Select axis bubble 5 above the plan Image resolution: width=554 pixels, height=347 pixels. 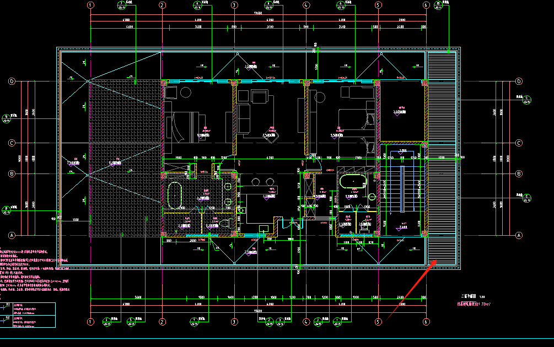[x=378, y=6]
